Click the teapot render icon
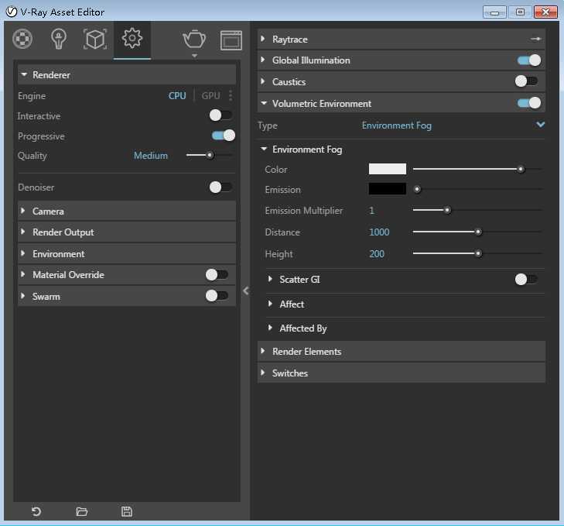Image resolution: width=564 pixels, height=526 pixels. [193, 39]
